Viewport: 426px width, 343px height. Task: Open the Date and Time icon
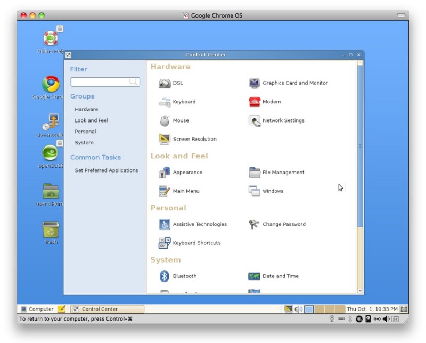click(255, 276)
